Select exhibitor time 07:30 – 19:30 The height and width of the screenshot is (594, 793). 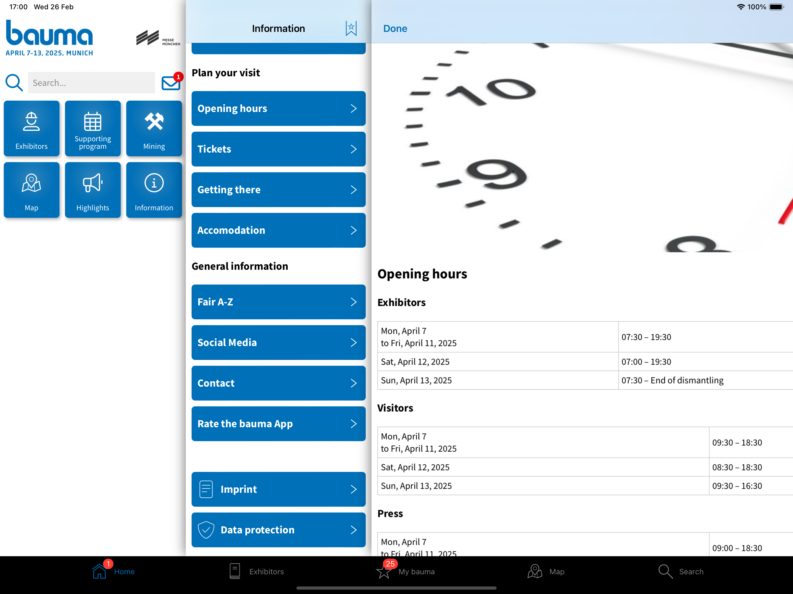[646, 337]
